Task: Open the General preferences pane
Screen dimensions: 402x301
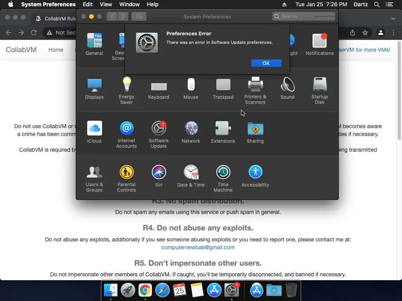Action: click(94, 44)
